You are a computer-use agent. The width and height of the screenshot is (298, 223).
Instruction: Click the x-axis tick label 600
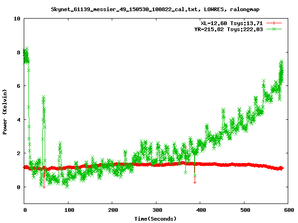coord(288,210)
